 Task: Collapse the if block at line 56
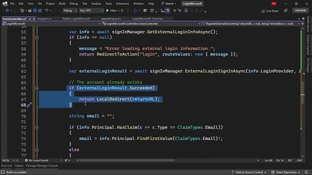pos(37,37)
